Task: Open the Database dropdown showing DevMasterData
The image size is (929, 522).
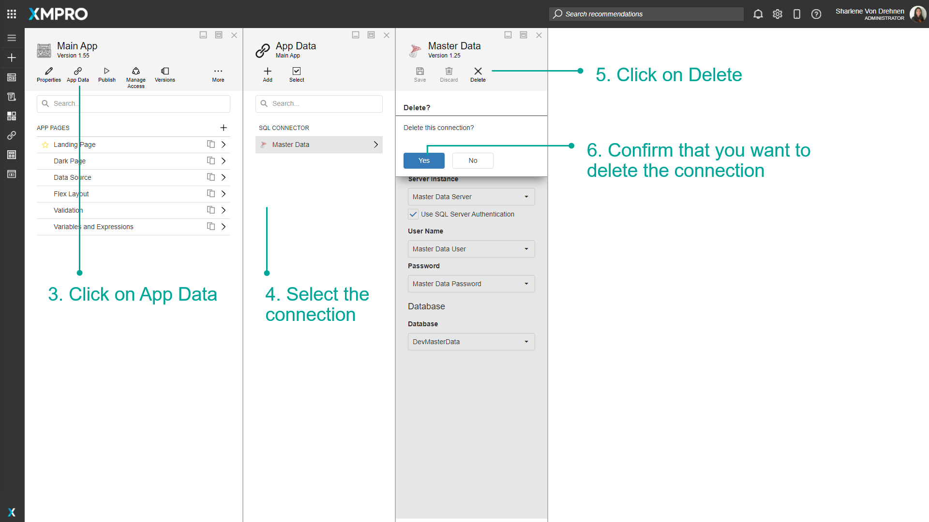Action: pyautogui.click(x=471, y=342)
